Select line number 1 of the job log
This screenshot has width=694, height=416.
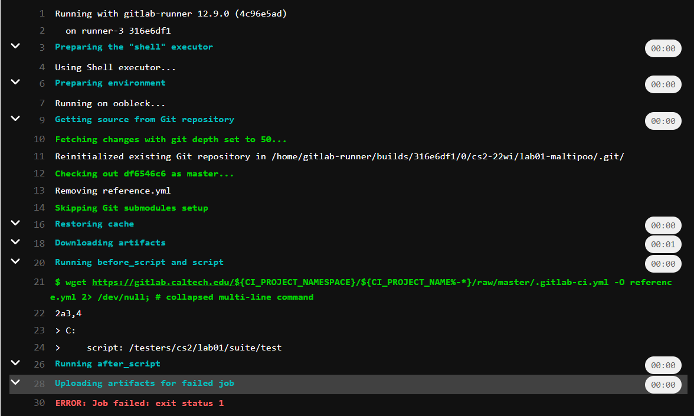point(42,14)
